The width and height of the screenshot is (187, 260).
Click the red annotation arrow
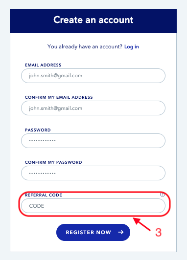(x=142, y=224)
